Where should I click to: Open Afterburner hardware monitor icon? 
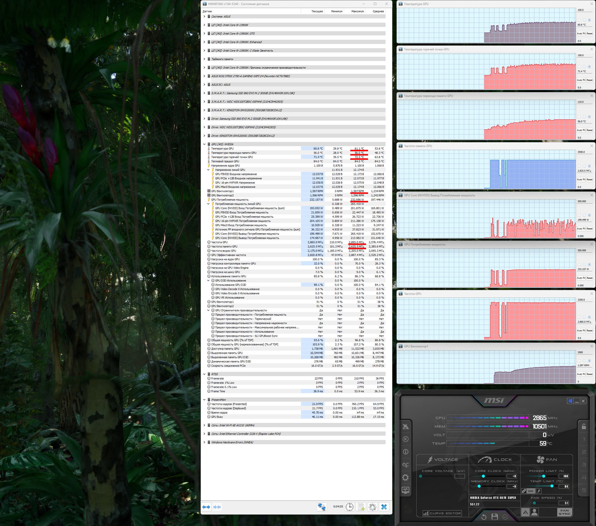(x=406, y=490)
